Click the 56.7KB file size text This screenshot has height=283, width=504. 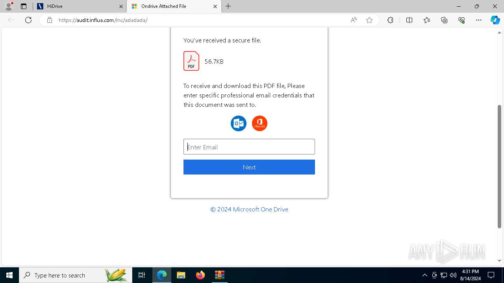pos(214,61)
